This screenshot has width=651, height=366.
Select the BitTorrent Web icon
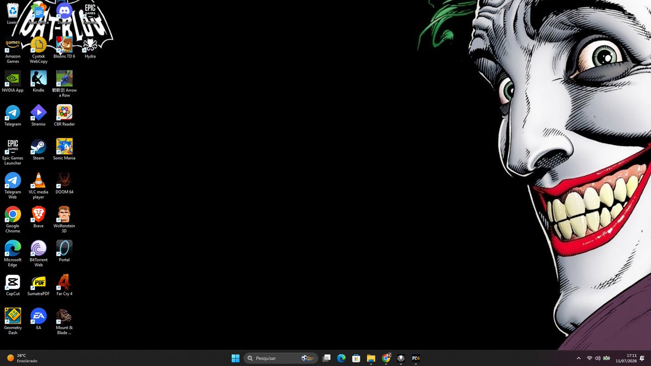click(39, 254)
